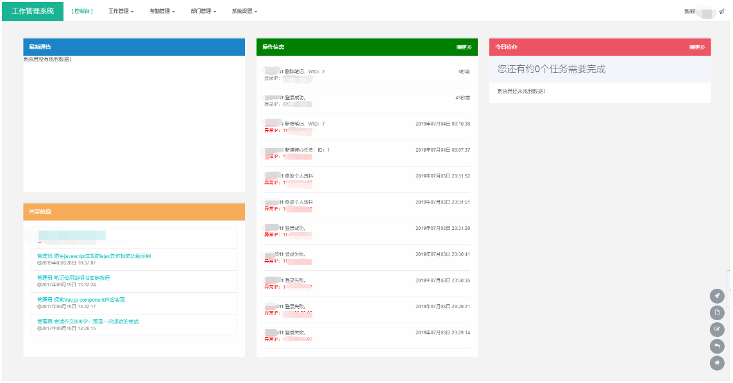
Task: Open the javascript ajax异步 shared note
Action: point(94,256)
